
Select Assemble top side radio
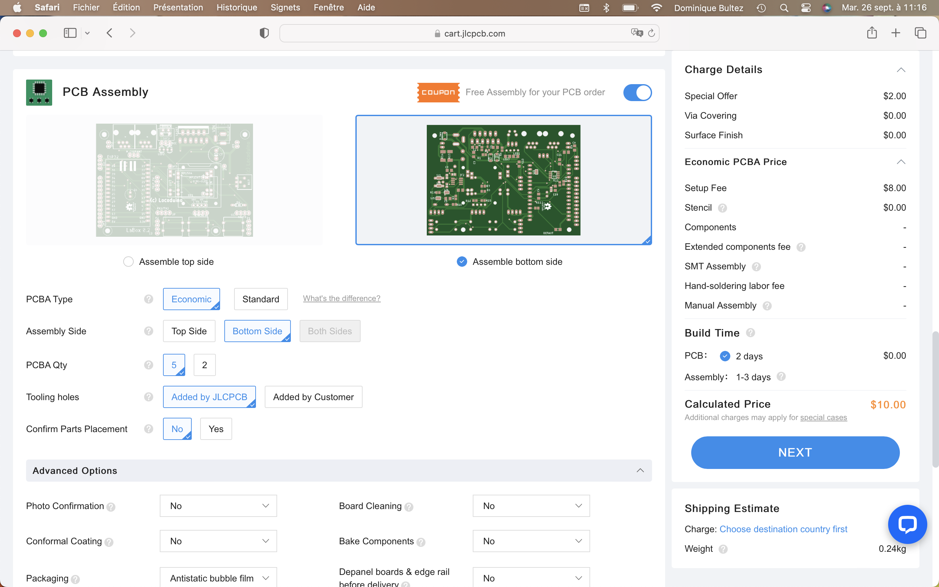coord(128,262)
